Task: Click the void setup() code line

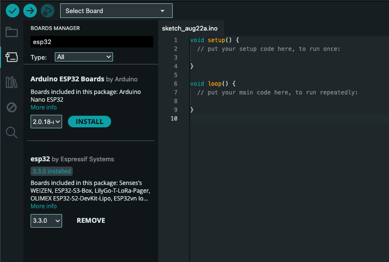Action: (214, 40)
